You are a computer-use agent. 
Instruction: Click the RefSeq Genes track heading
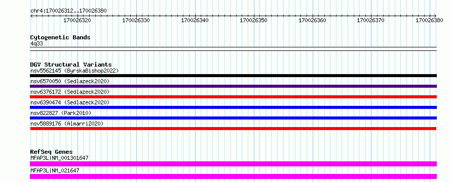coord(51,152)
